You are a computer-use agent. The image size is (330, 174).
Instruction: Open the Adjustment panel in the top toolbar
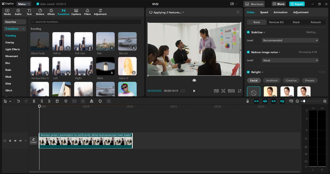pos(100,12)
